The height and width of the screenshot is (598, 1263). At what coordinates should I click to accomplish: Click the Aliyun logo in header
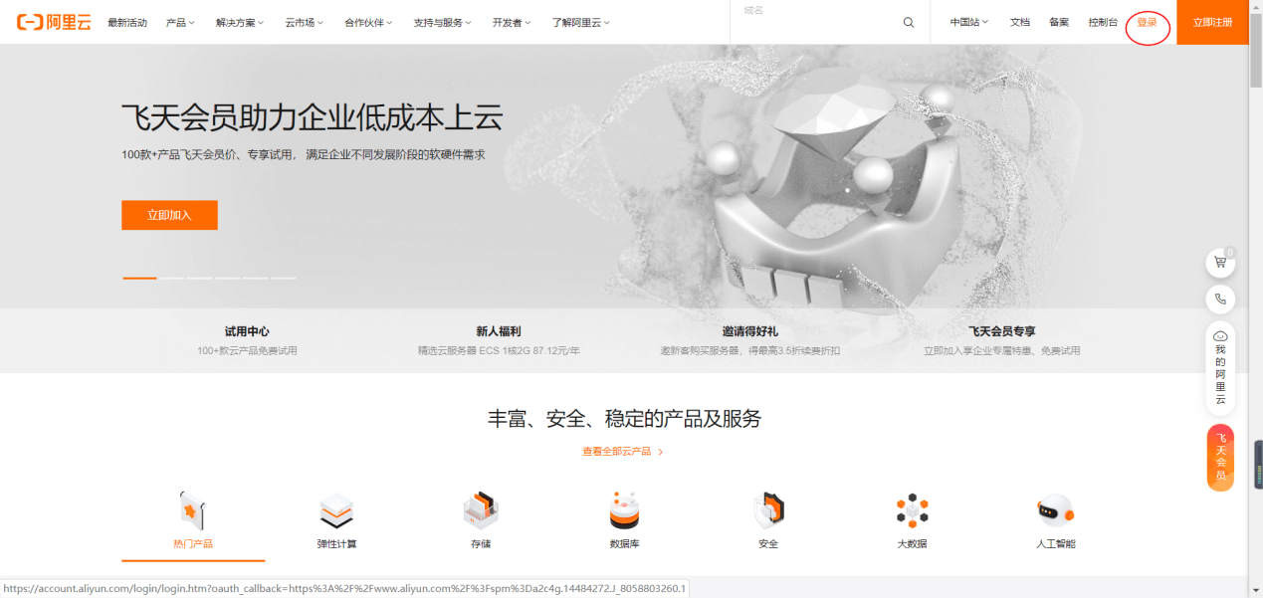pyautogui.click(x=55, y=22)
